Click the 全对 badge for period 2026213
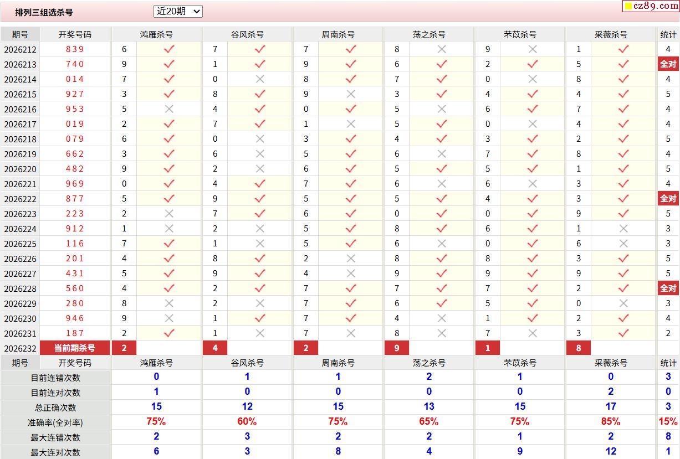The height and width of the screenshot is (459, 680). 668,64
